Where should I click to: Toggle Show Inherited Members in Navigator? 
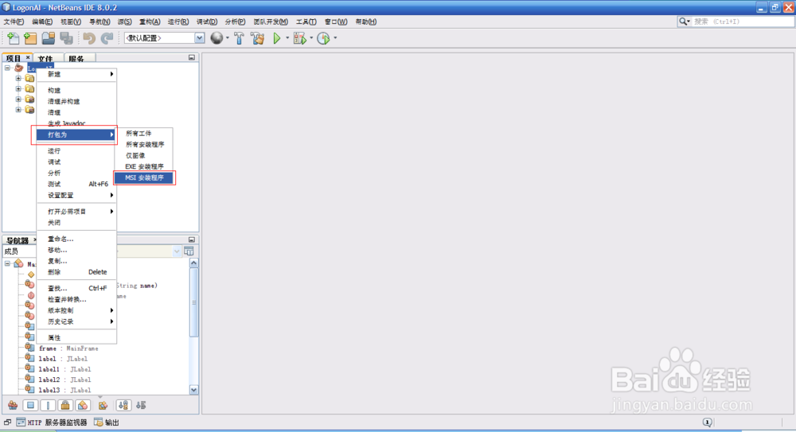tap(13, 405)
